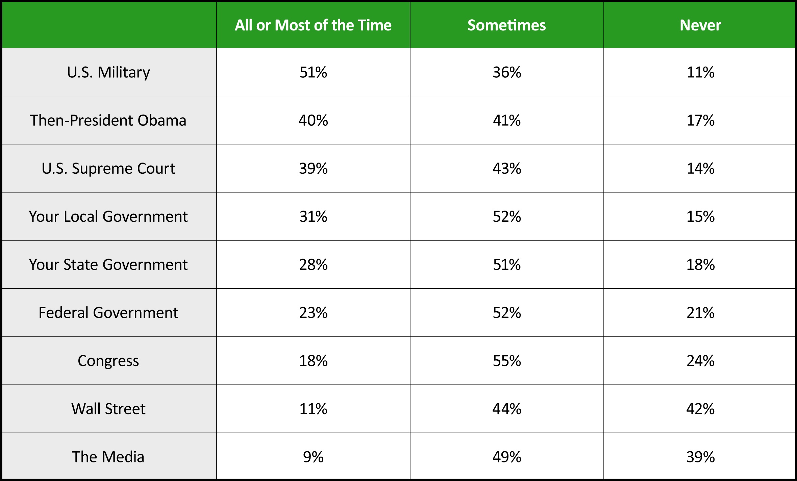Click the 'Federal Government' row label

coord(108,313)
